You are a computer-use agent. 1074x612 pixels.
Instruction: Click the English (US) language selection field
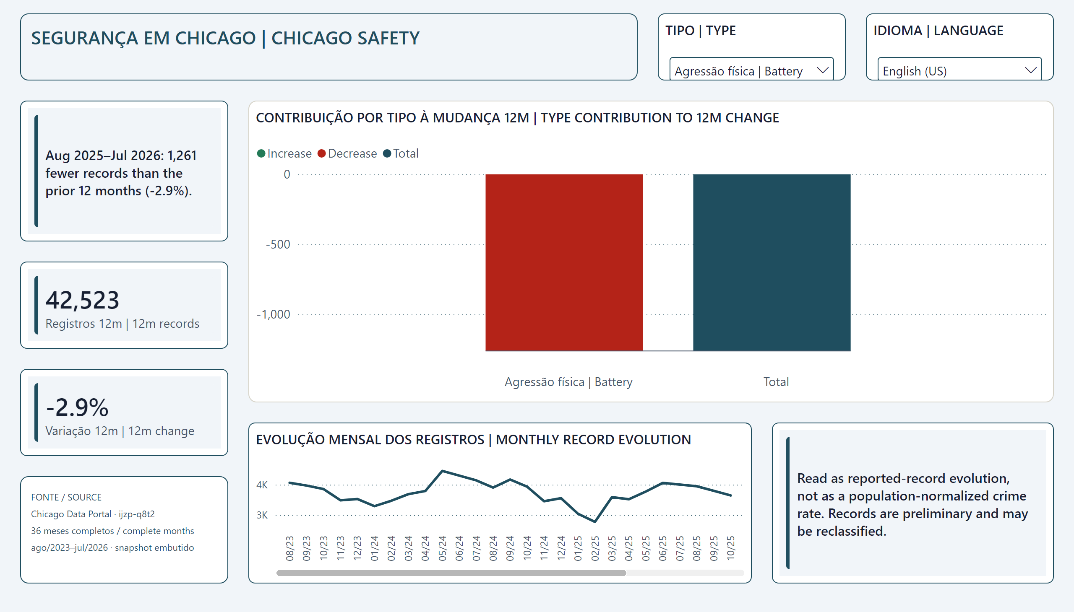pos(959,70)
